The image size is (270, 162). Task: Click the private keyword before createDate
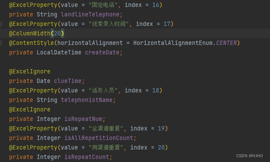tap(21, 52)
